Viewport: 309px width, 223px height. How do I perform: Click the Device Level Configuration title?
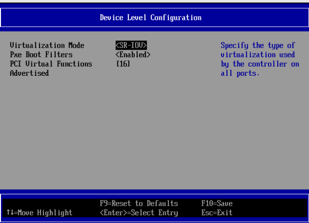pos(151,18)
